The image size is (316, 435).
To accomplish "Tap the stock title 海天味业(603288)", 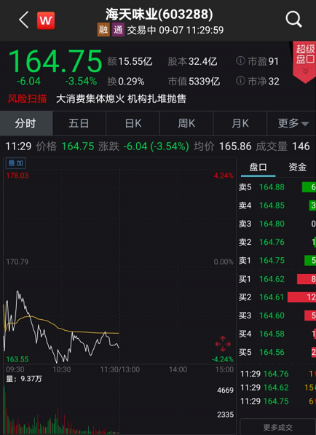I will [159, 14].
